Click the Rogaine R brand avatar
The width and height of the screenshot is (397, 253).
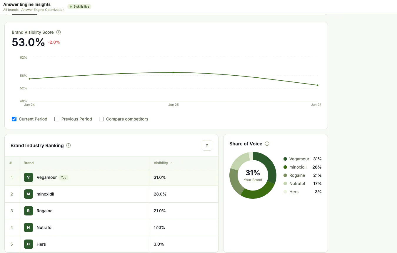(x=29, y=211)
